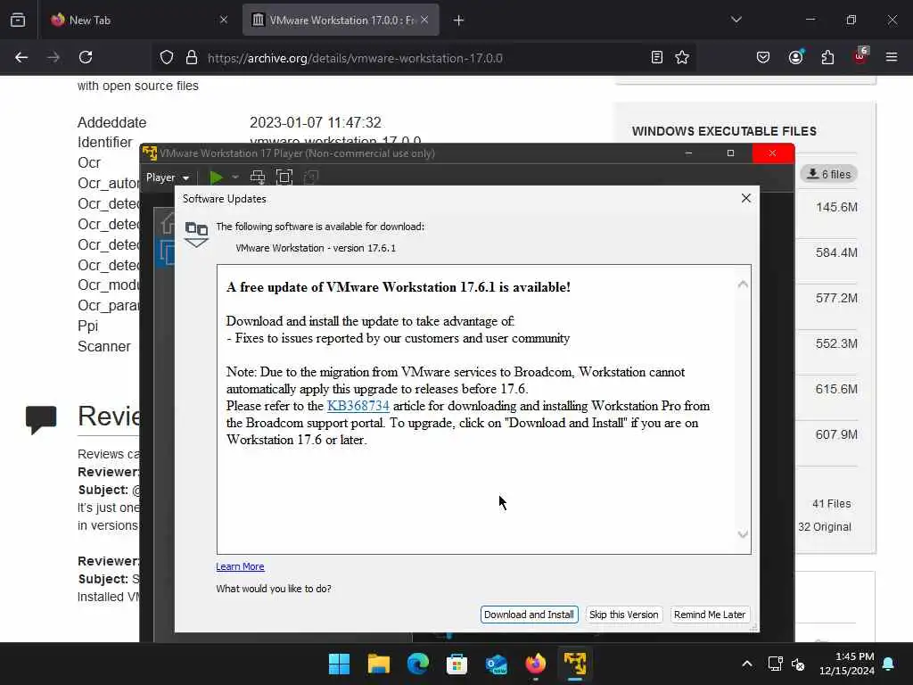Viewport: 913px width, 685px height.
Task: Click Remind Me Later button
Action: [709, 615]
